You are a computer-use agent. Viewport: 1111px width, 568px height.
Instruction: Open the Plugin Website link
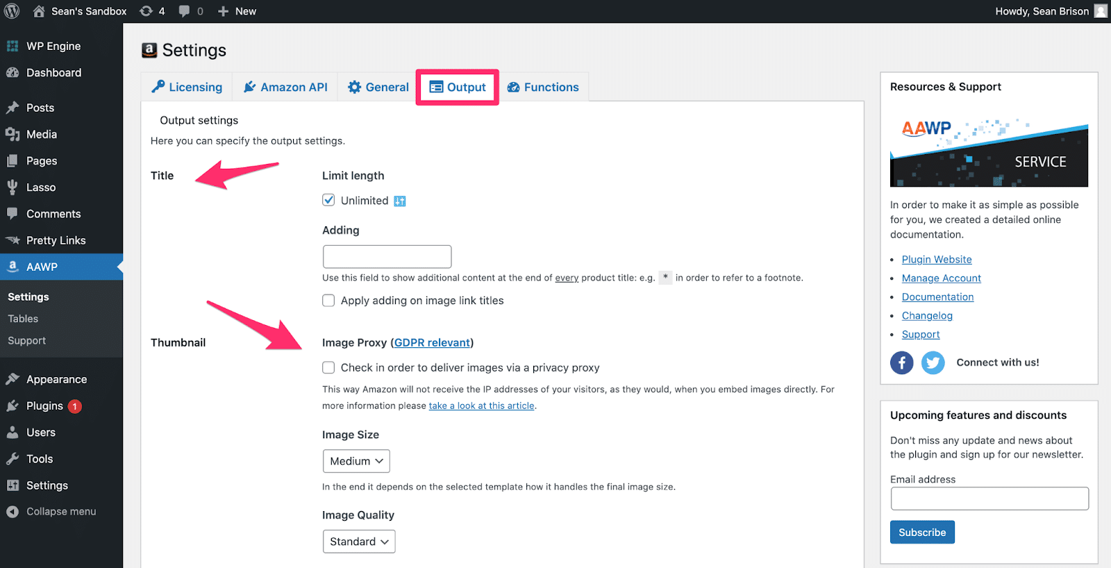coord(937,259)
